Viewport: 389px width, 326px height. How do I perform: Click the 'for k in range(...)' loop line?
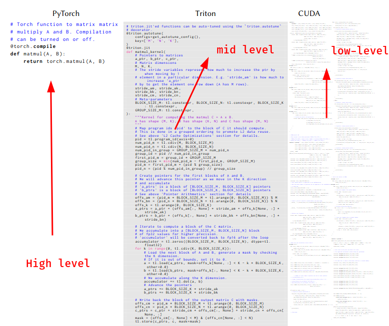point(183,249)
